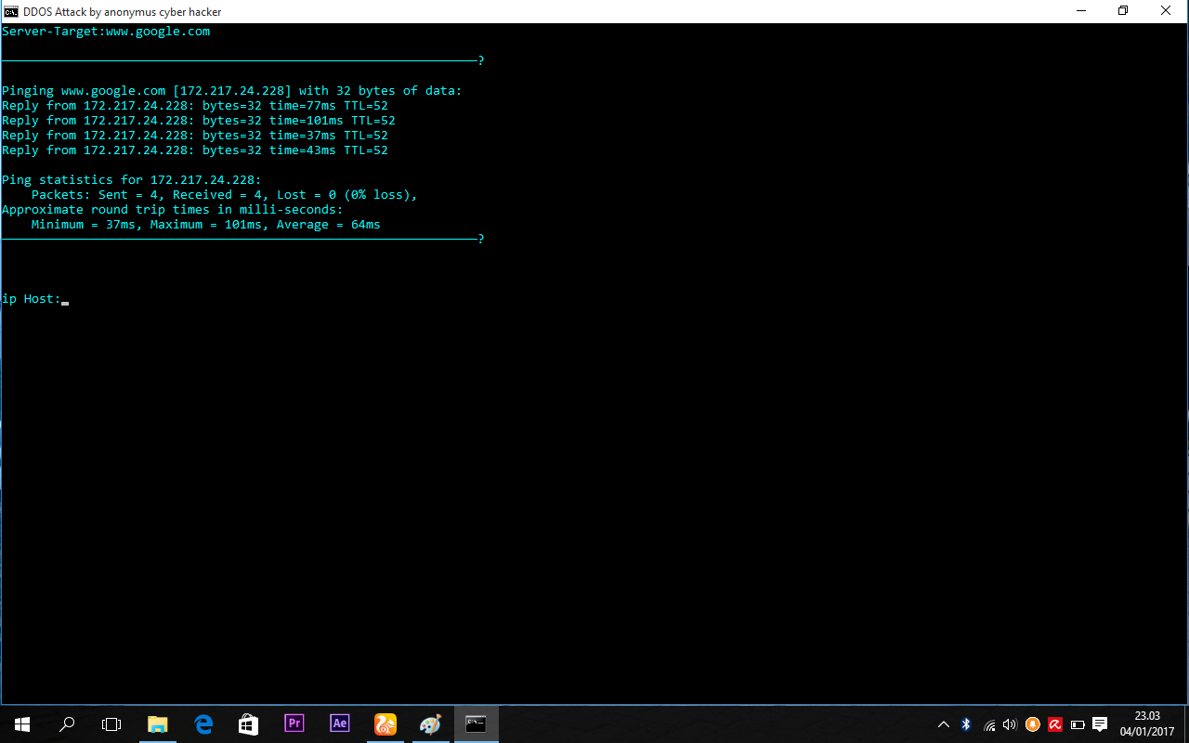Click the 'ip Host:' input prompt

[32, 299]
